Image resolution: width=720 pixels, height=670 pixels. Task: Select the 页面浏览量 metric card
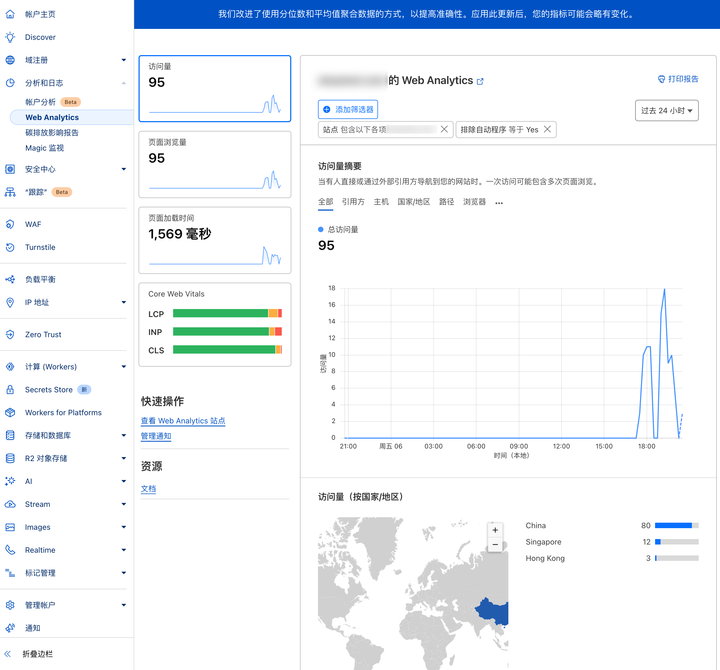(215, 164)
